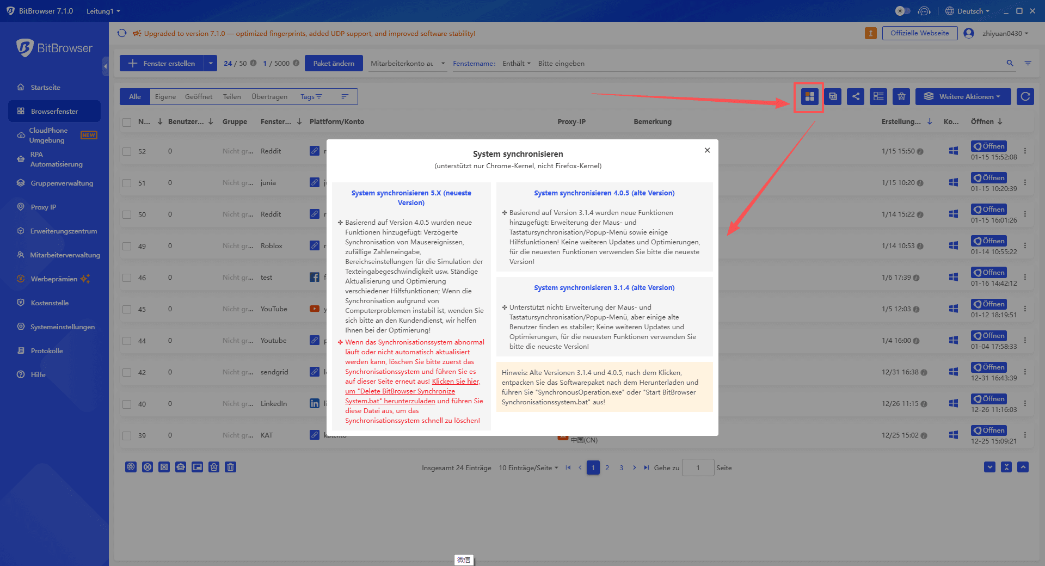1045x566 pixels.
Task: Expand the Deutsch language dropdown
Action: pos(968,11)
